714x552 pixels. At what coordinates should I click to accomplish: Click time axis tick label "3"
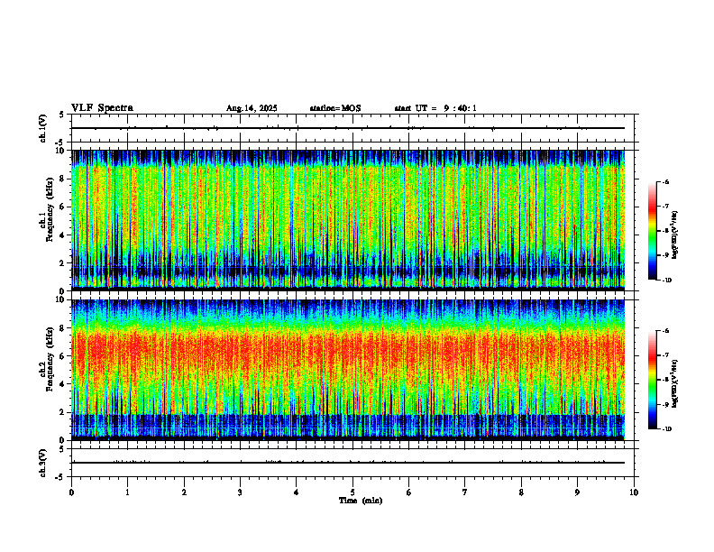[x=240, y=492]
